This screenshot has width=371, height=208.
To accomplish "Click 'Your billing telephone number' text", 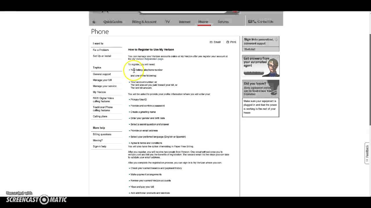I will (x=147, y=70).
